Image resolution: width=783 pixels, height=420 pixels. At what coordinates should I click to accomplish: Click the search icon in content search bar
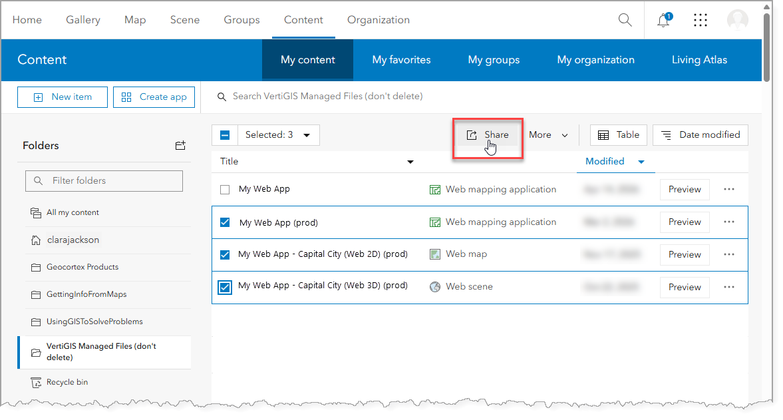tap(222, 97)
